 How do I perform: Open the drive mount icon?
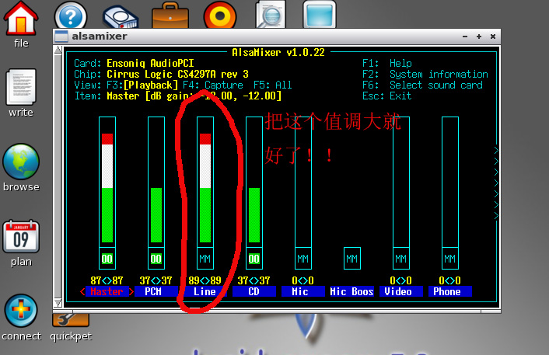[x=120, y=16]
